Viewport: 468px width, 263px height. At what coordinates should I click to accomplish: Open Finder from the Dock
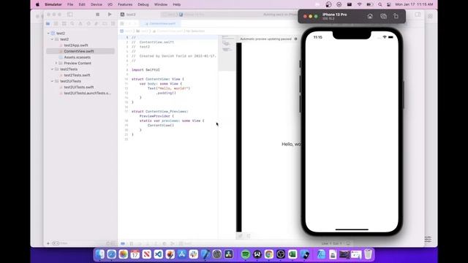tap(100, 254)
